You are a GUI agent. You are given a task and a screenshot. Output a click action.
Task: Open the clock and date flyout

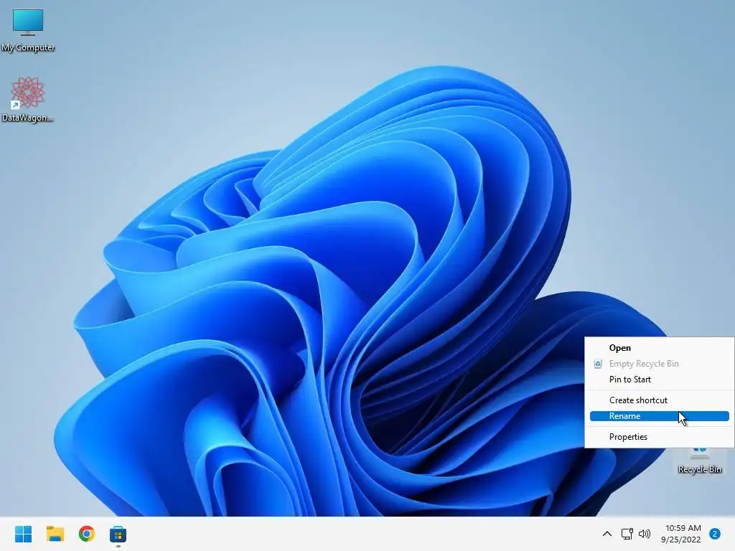681,534
